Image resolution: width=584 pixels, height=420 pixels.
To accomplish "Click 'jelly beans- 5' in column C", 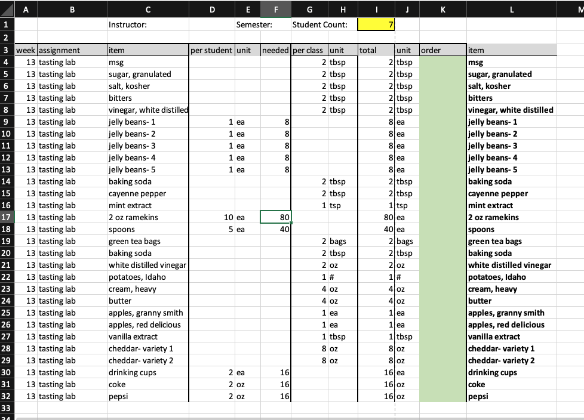I will pyautogui.click(x=148, y=169).
